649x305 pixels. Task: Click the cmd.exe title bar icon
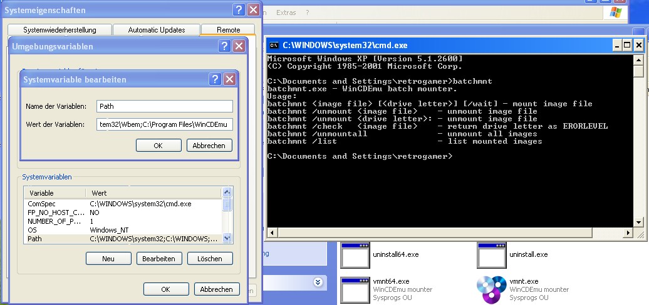(274, 46)
